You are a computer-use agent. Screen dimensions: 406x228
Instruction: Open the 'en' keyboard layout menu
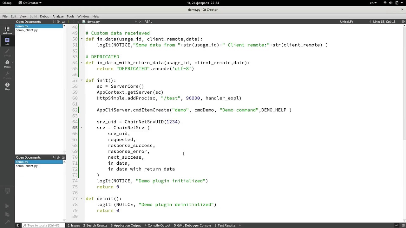373,3
